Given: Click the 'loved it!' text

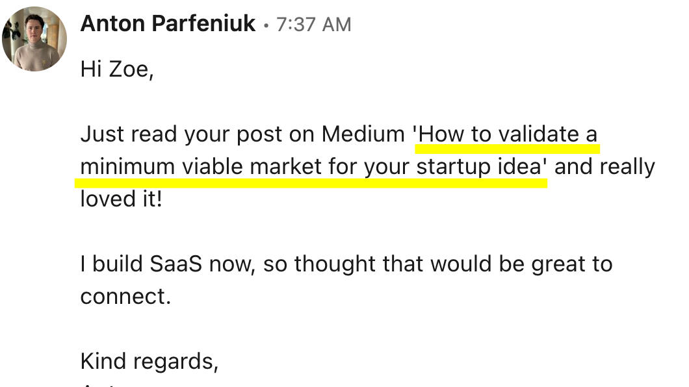Looking at the screenshot, I should (x=121, y=199).
